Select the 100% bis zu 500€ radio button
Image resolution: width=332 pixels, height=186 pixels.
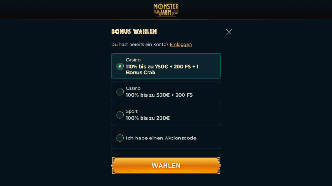pyautogui.click(x=119, y=92)
